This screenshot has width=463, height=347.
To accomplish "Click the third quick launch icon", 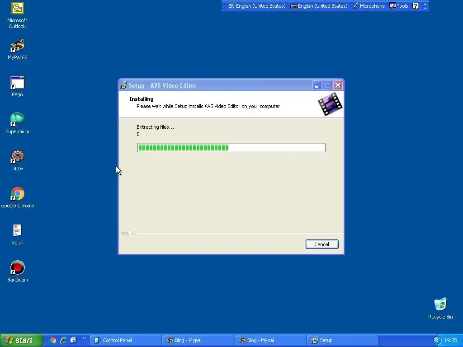I will pyautogui.click(x=73, y=340).
